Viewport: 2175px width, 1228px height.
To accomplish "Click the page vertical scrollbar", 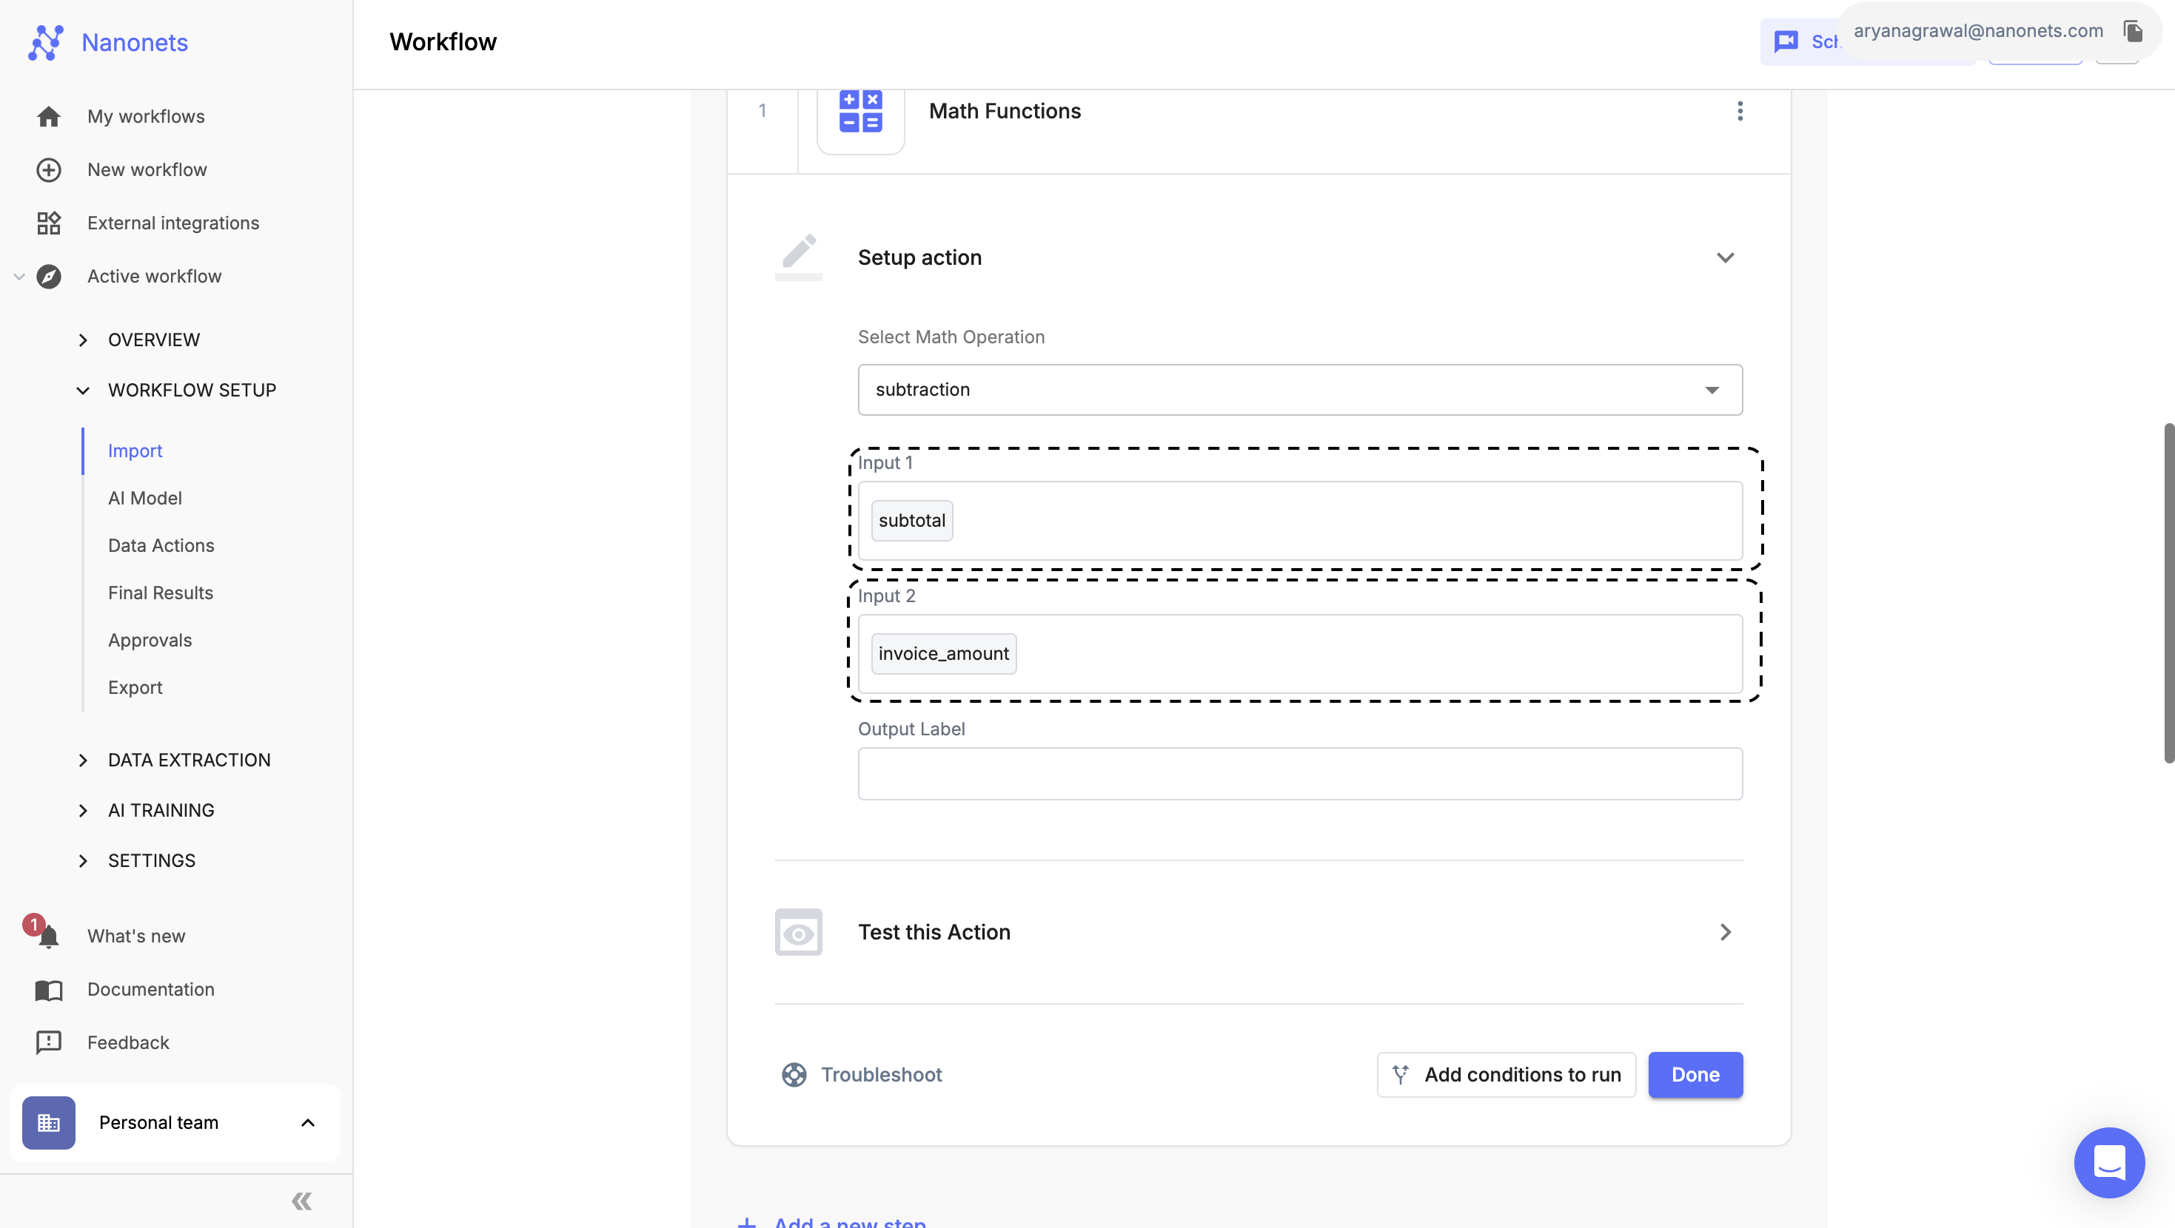I will click(2168, 593).
